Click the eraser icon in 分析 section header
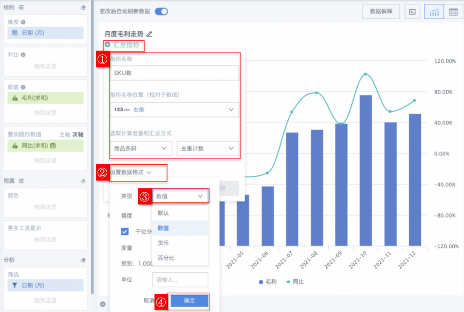Screen dimensions: 464x312 click(x=83, y=260)
